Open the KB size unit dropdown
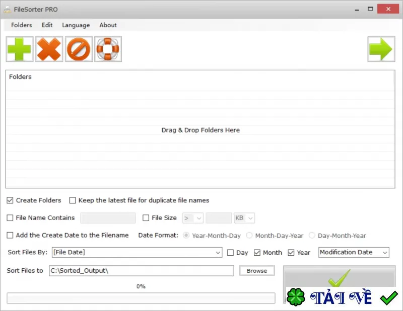This screenshot has height=311, width=403. tap(244, 218)
